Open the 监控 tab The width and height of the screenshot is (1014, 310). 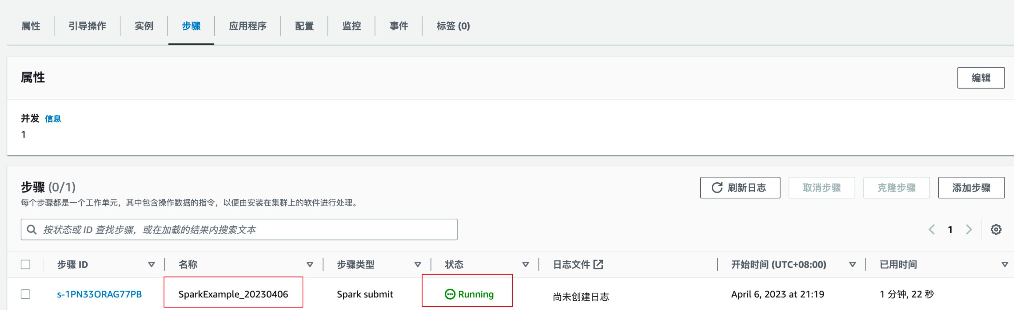[351, 26]
